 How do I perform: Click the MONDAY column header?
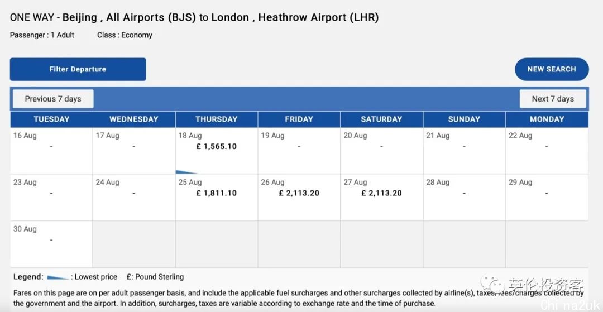point(547,119)
